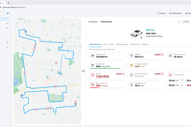Click alert triangle on Speed card

[x=162, y=54]
